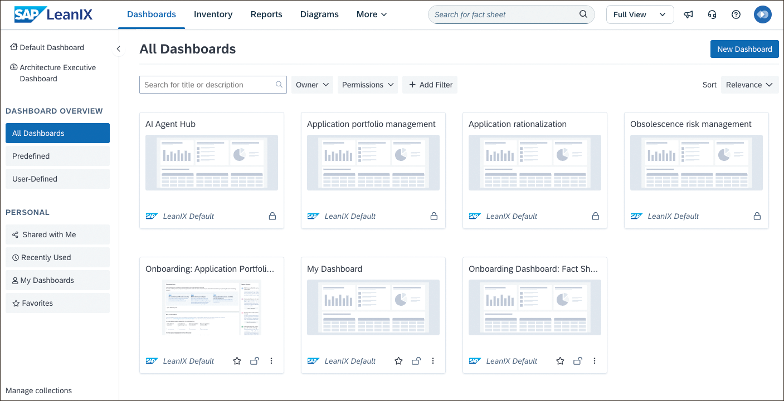Open the Permissions filter dropdown
Screen dimensions: 784x401
[x=368, y=85]
